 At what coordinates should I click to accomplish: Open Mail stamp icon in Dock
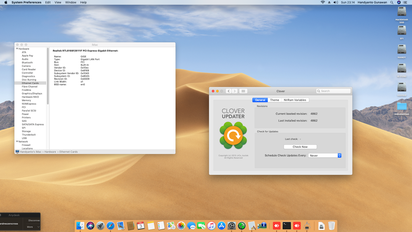point(121,226)
